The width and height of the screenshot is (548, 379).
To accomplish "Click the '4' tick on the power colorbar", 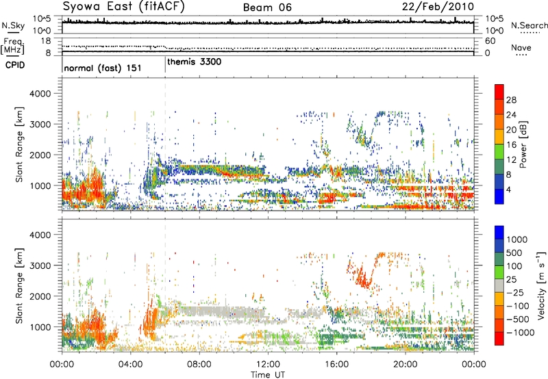I will 509,189.
